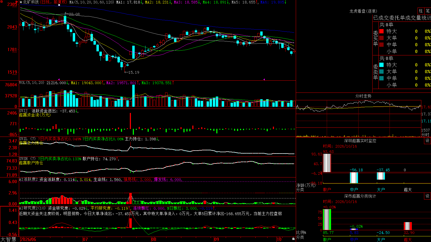The image size is (431, 242).
Task: Switch 龙虎看盘 to 笔 view
Action: click(x=427, y=11)
